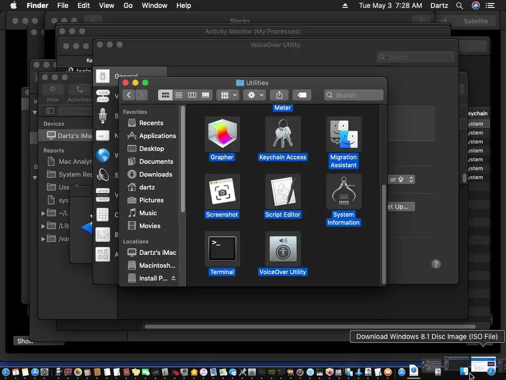Expand the /Lib folder in Console
This screenshot has height=380, width=506.
coord(43,226)
